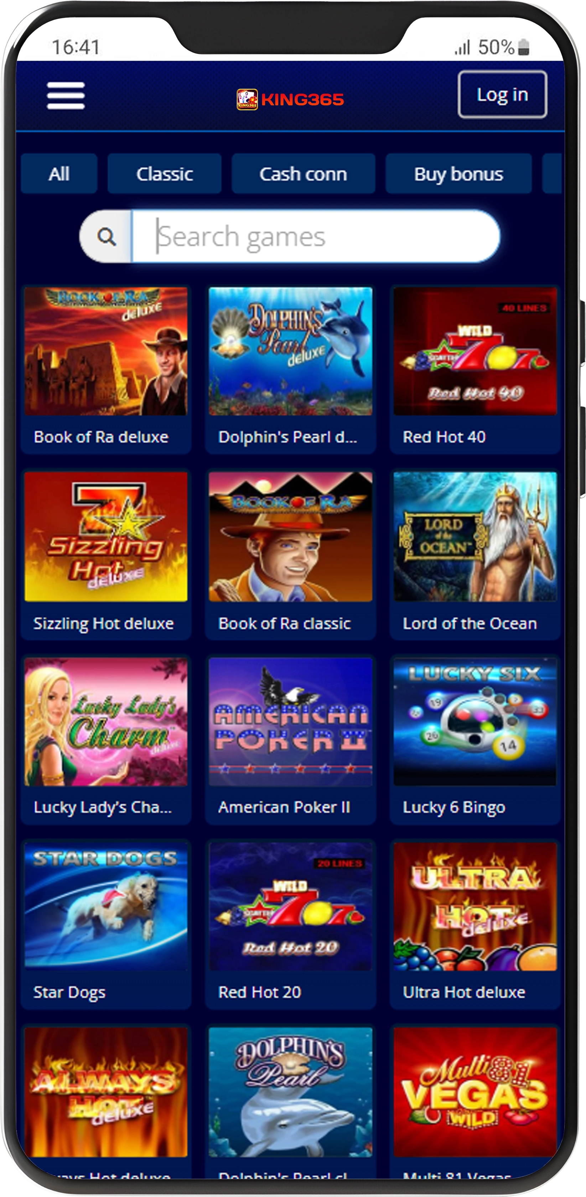The height and width of the screenshot is (1197, 586).
Task: Switch to the Classic tab
Action: point(165,174)
